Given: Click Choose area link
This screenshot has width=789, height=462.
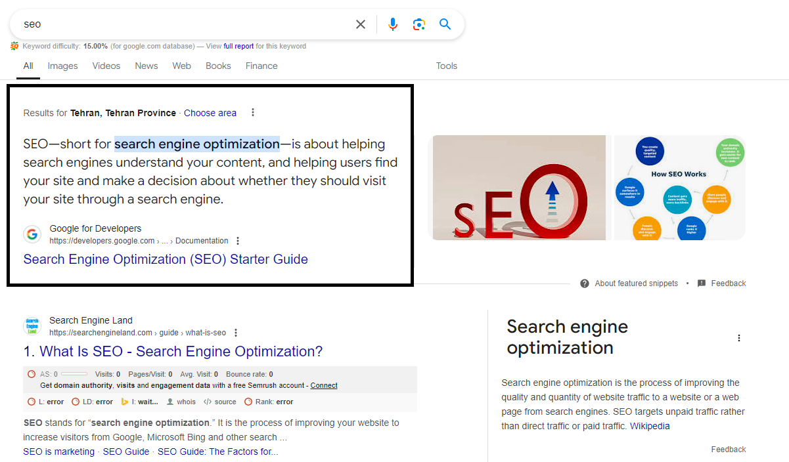Looking at the screenshot, I should tap(210, 113).
